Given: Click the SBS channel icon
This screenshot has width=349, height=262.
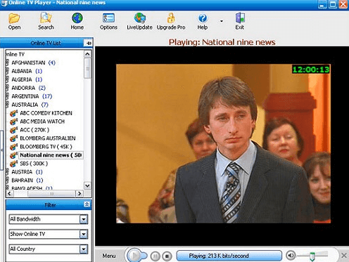Looking at the screenshot, I should coord(13,164).
